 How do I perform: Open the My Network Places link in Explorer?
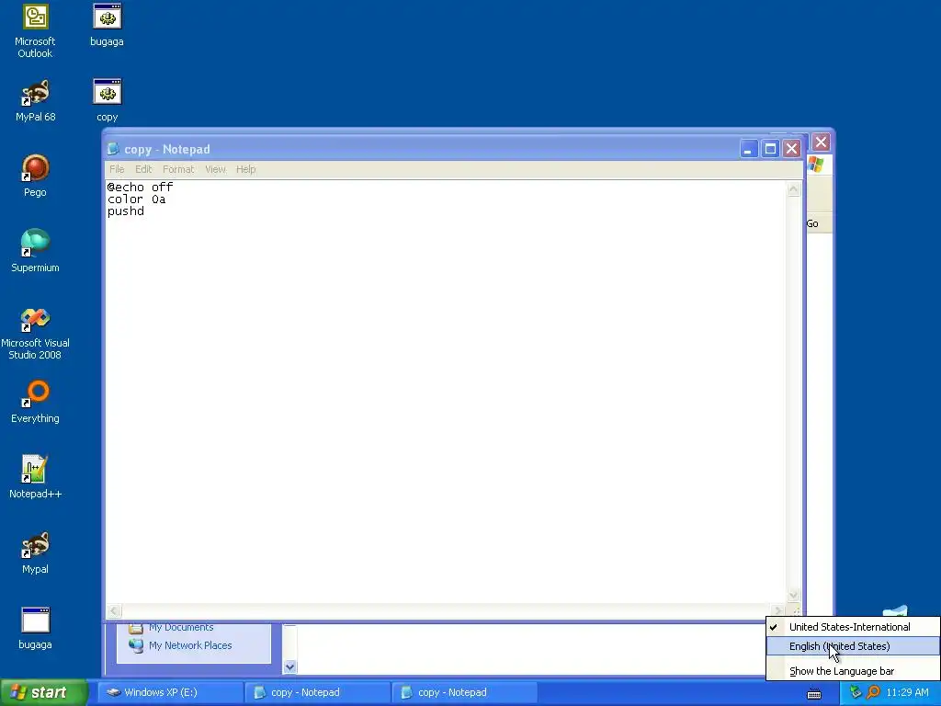pos(181,645)
